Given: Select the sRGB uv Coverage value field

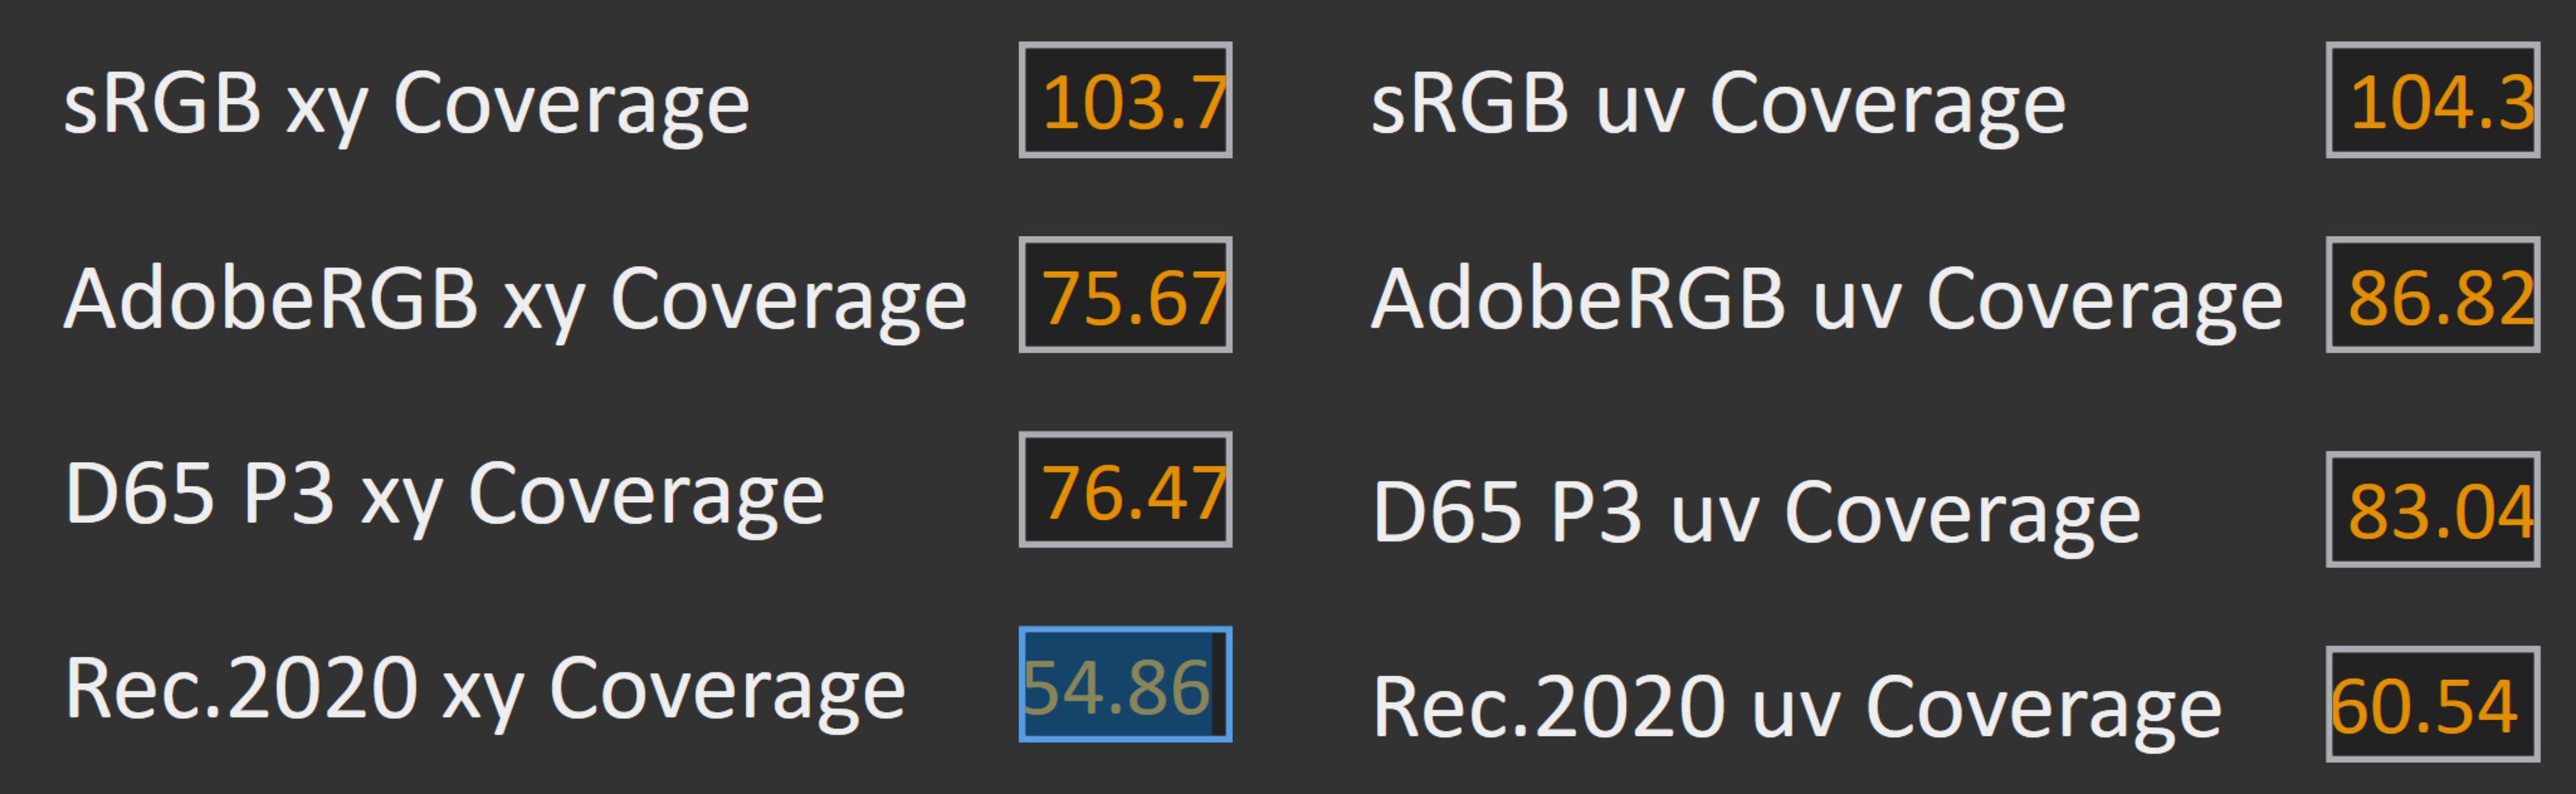Looking at the screenshot, I should pos(2432,100).
